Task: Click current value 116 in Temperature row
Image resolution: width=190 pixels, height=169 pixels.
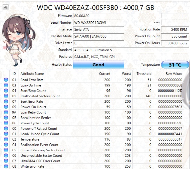Action: 107,139
